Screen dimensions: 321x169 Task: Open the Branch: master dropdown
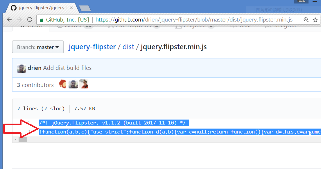click(38, 47)
